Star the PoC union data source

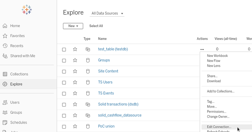[x=75, y=126]
